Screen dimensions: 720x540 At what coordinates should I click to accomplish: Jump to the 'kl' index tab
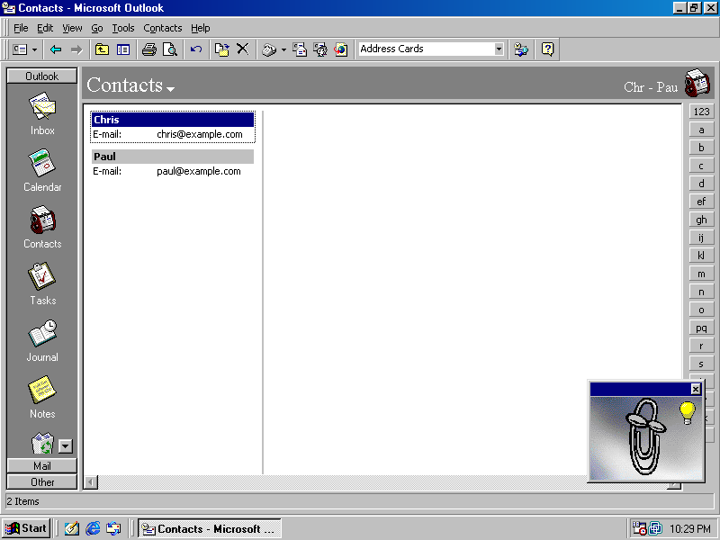(701, 256)
